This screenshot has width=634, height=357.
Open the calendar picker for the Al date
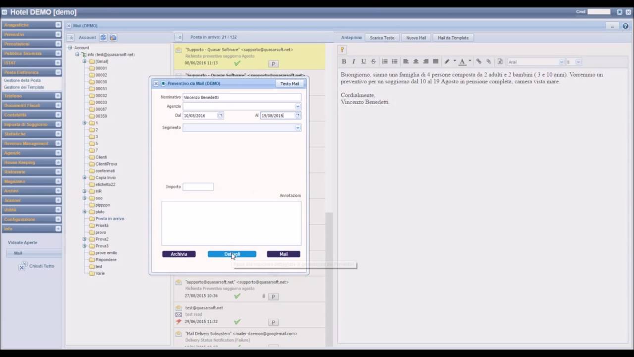pyautogui.click(x=298, y=116)
